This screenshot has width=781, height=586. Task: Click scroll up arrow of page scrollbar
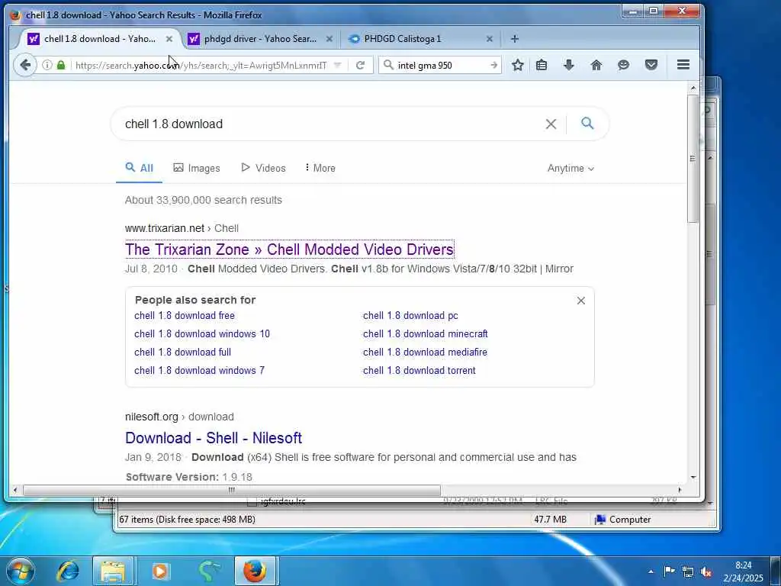click(693, 89)
